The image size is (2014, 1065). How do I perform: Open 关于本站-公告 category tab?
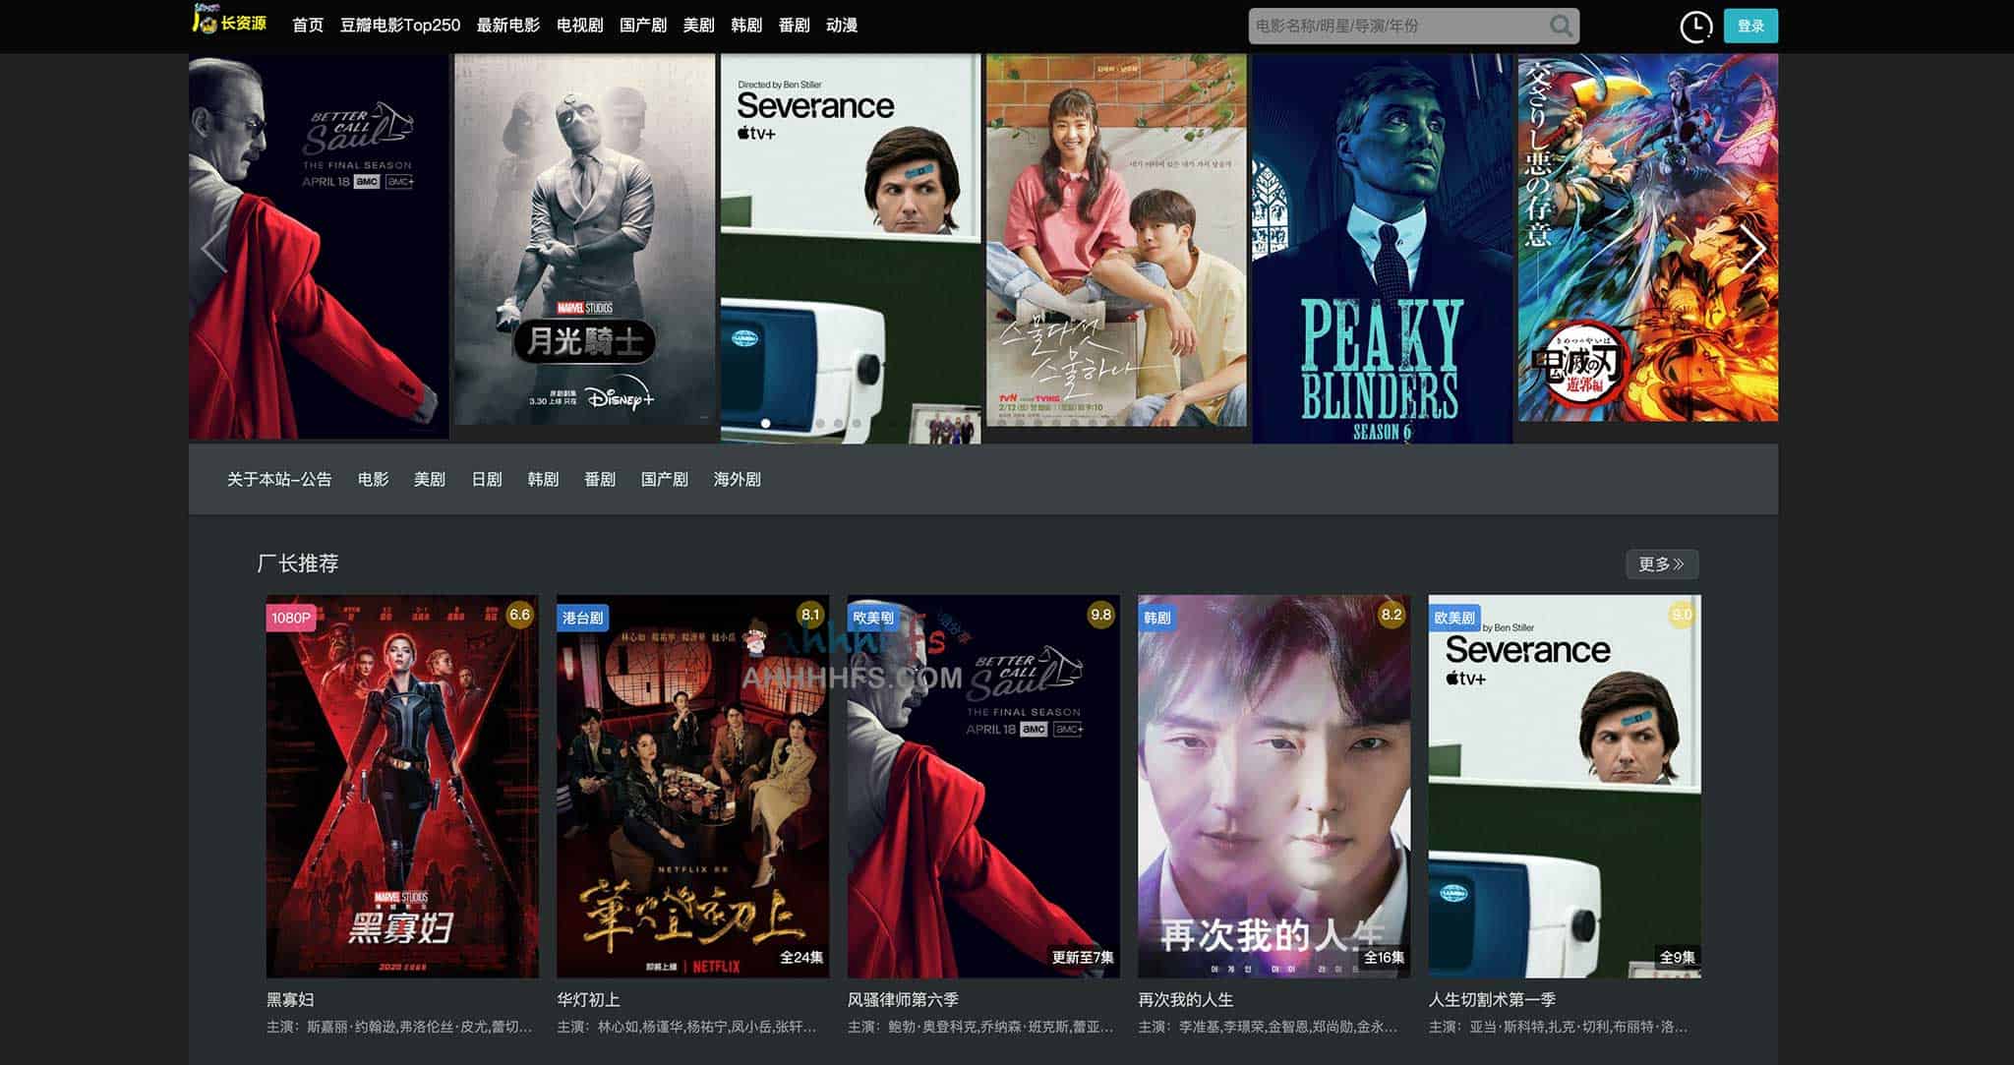pyautogui.click(x=279, y=479)
